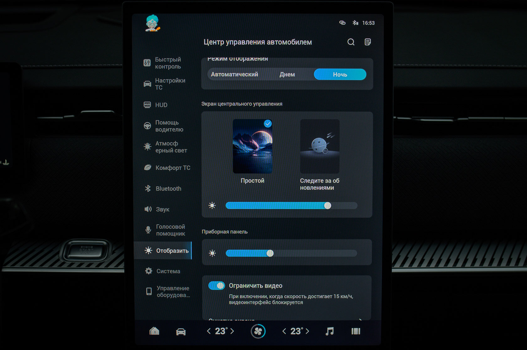527x350 pixels.
Task: Tap the Bluetooth status icon near the clock
Action: 355,23
